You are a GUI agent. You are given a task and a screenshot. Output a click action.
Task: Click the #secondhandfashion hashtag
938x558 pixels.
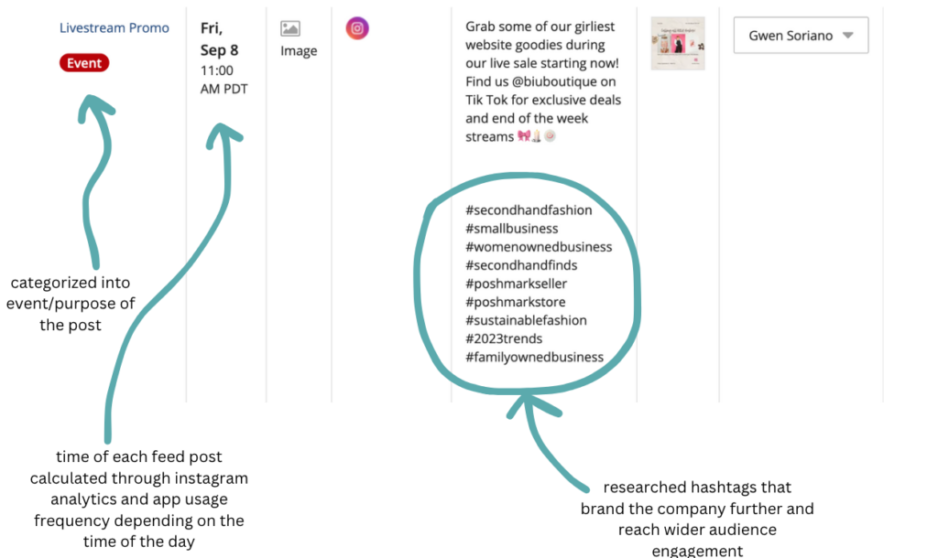(529, 210)
